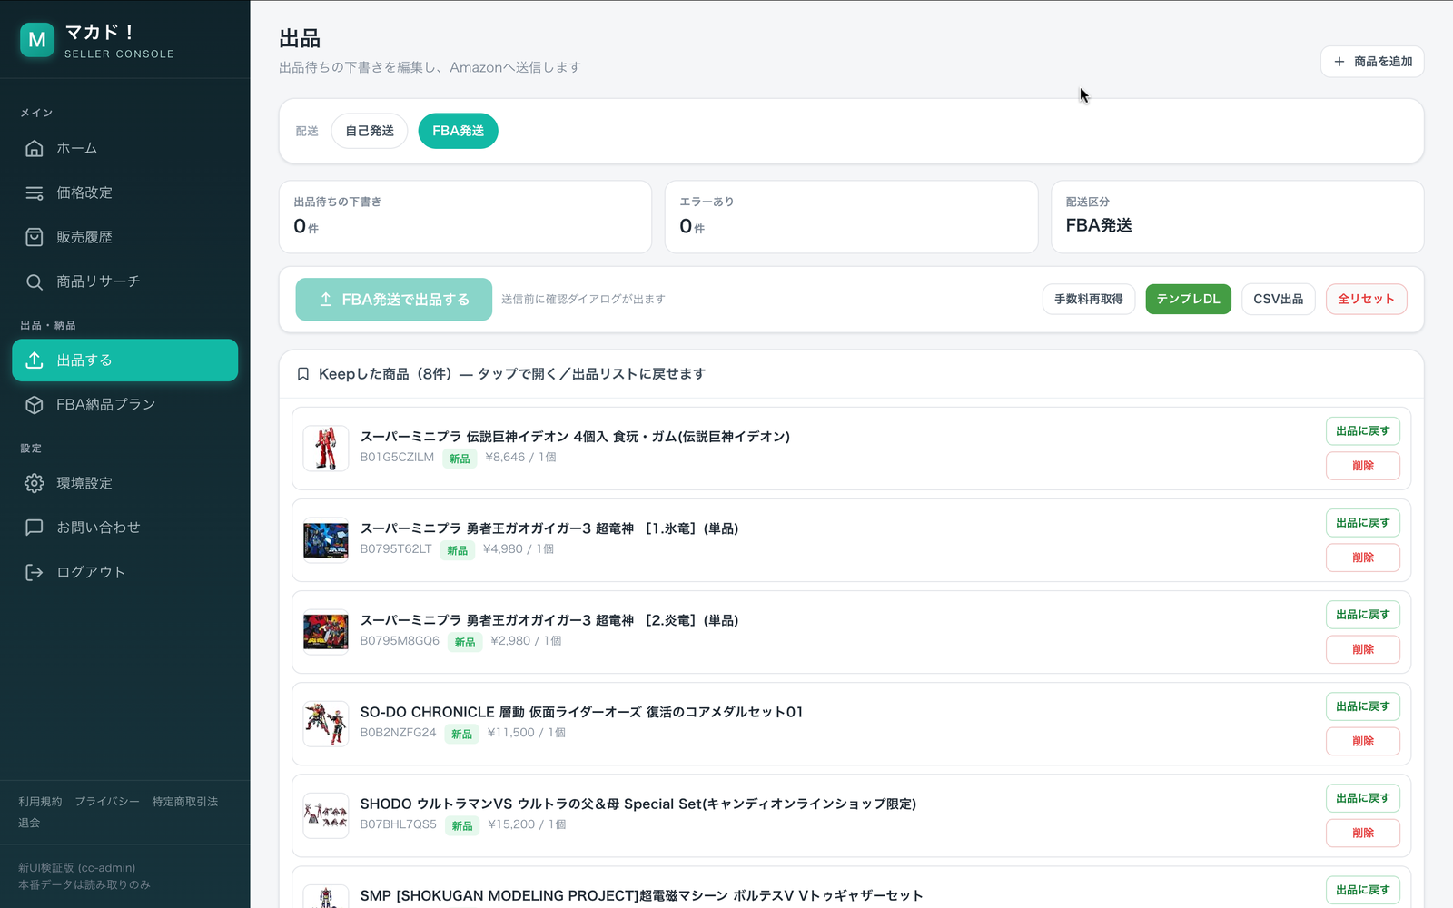Open FBA納品プラン section
This screenshot has height=908, width=1453.
point(125,405)
